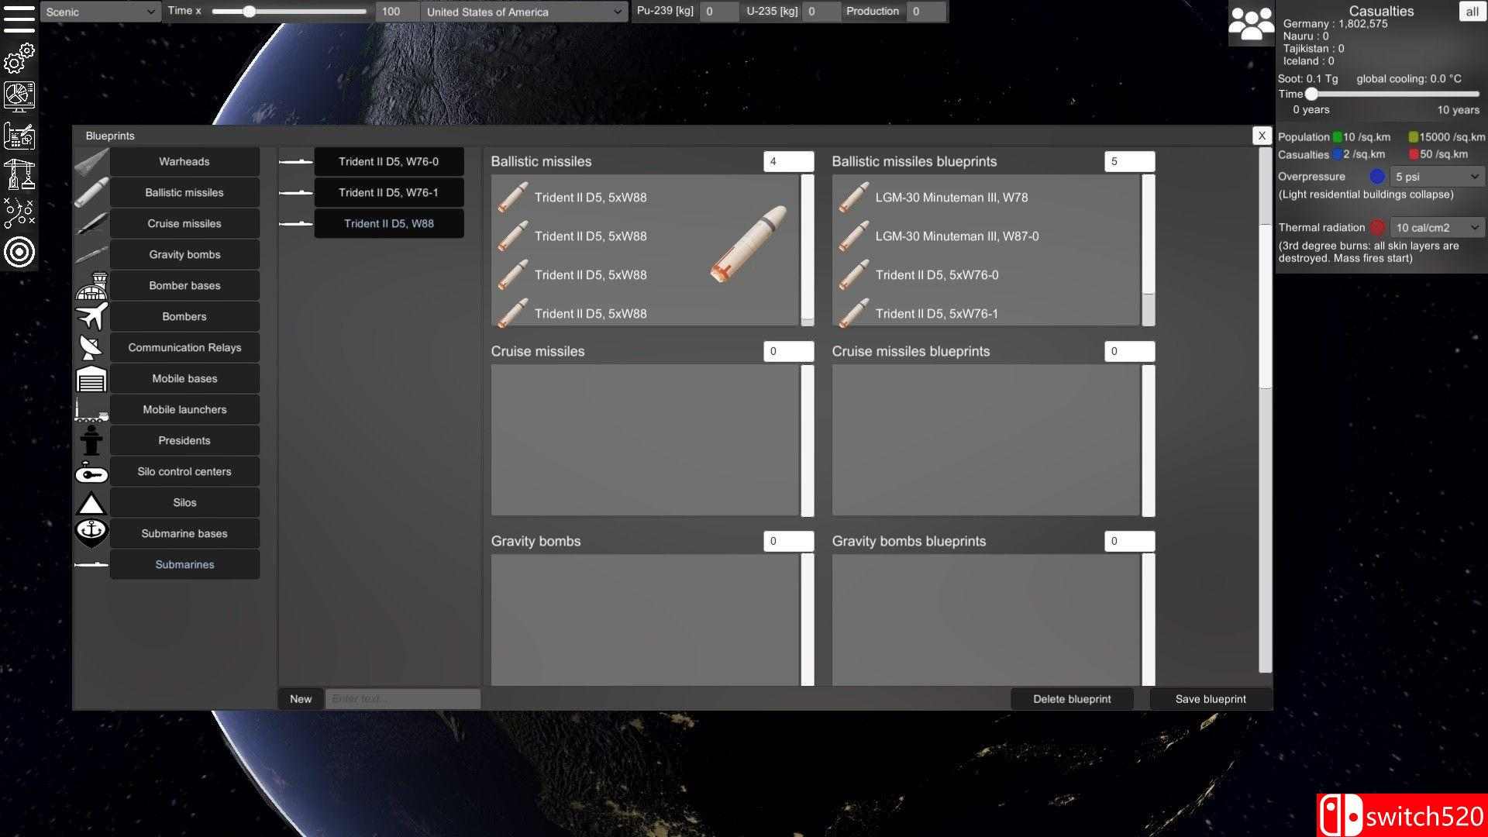Viewport: 1488px width, 837px height.
Task: Click the new blueprint name text field
Action: 402,699
